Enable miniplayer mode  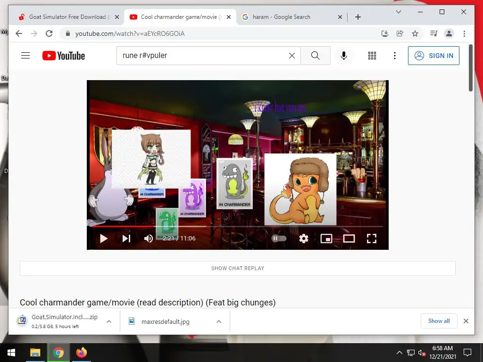[326, 238]
